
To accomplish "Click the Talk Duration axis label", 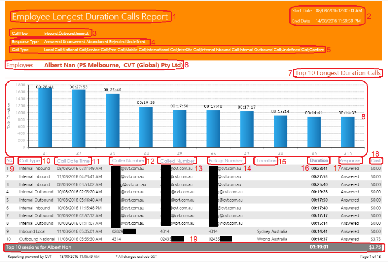I will (x=9, y=115).
